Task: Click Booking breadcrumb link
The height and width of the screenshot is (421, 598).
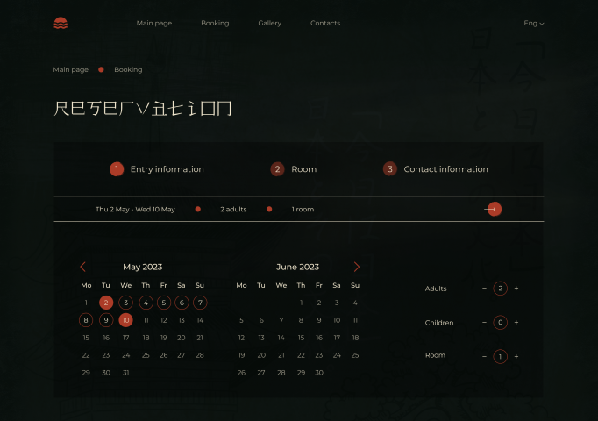Action: (128, 70)
